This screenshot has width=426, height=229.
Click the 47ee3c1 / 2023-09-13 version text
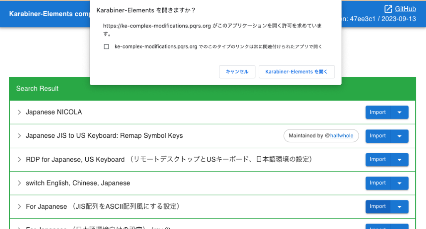coord(383,19)
